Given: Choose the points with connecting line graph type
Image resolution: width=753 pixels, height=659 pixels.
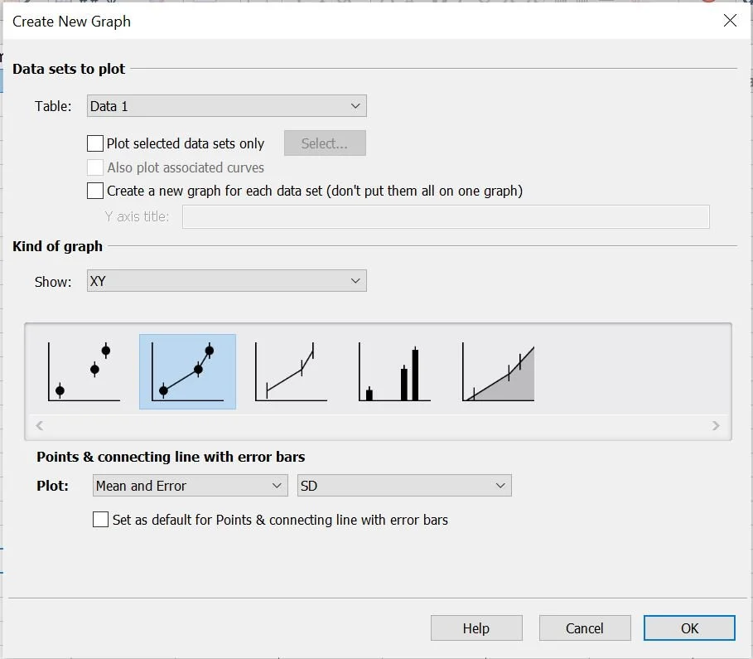Looking at the screenshot, I should coord(186,371).
